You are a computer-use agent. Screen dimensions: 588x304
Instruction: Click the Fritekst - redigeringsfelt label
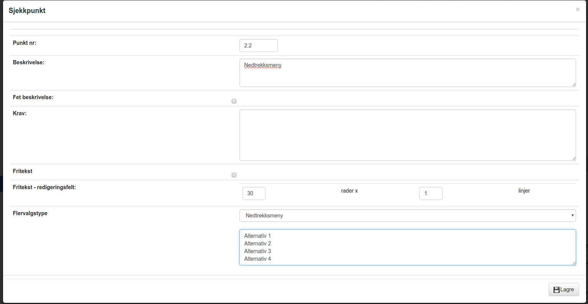click(x=44, y=187)
